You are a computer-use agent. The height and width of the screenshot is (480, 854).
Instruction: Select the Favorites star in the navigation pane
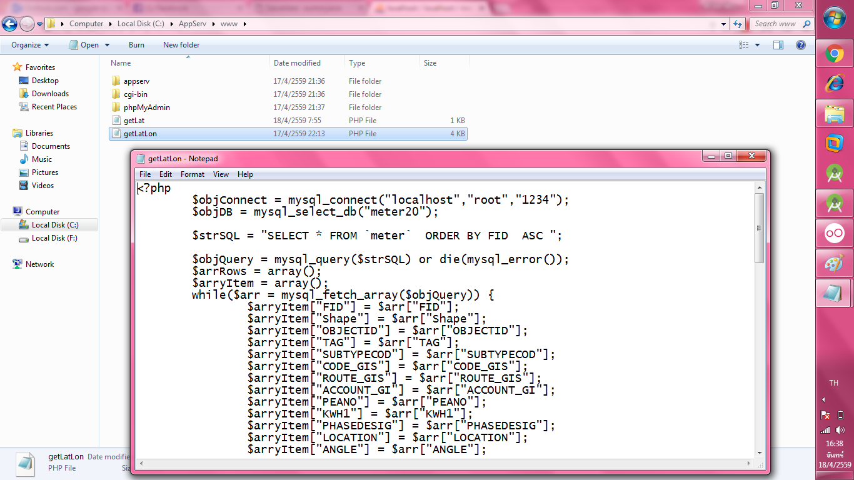18,67
